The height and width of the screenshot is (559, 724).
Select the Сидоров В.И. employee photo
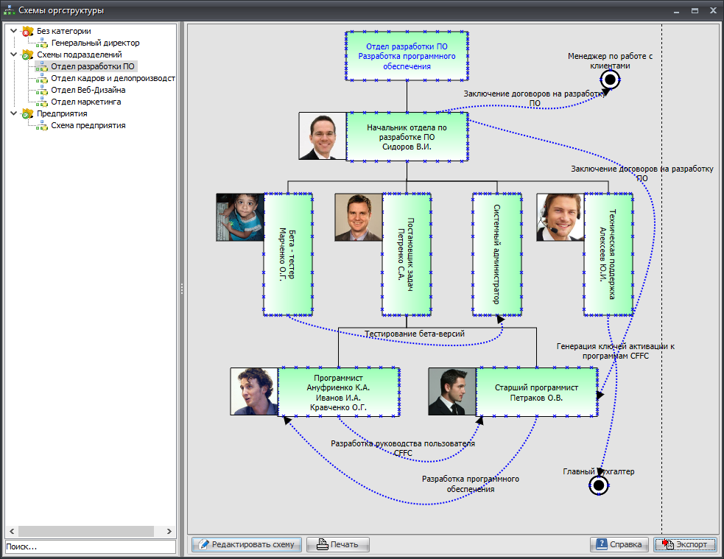coord(323,136)
